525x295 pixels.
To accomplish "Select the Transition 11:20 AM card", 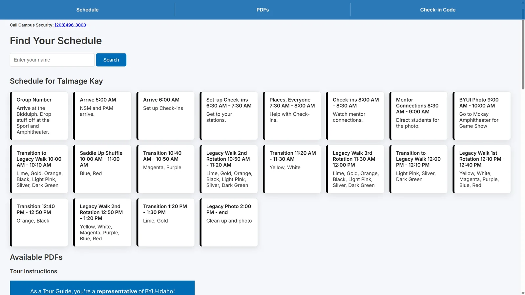I will [292, 169].
